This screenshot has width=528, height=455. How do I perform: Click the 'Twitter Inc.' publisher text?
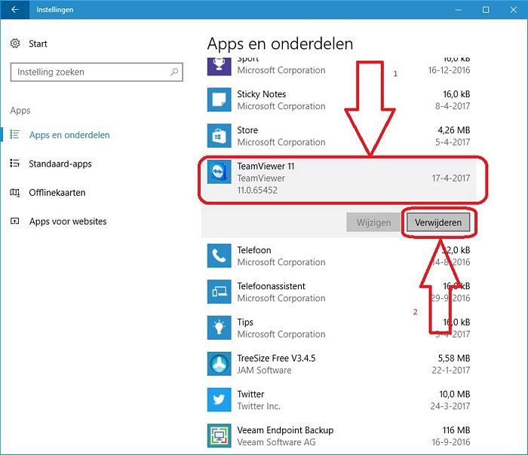[259, 406]
